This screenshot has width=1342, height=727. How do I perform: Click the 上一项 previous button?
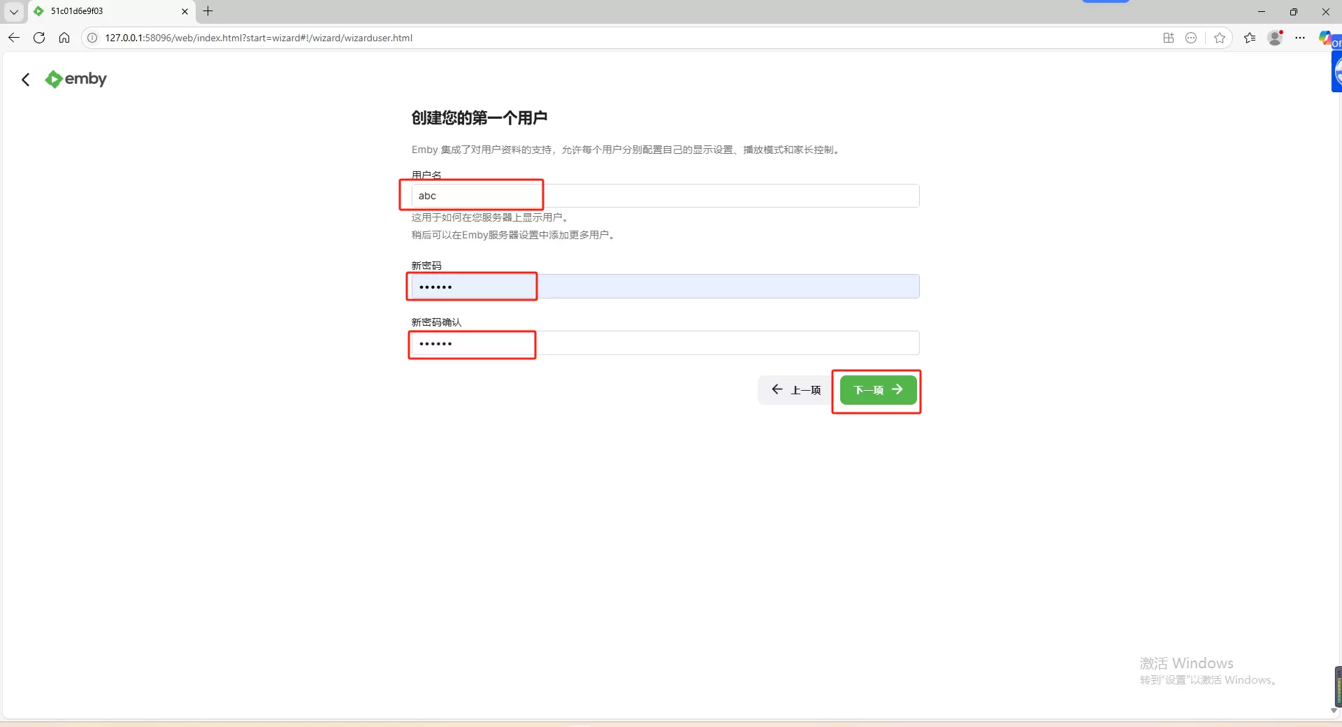click(x=795, y=390)
